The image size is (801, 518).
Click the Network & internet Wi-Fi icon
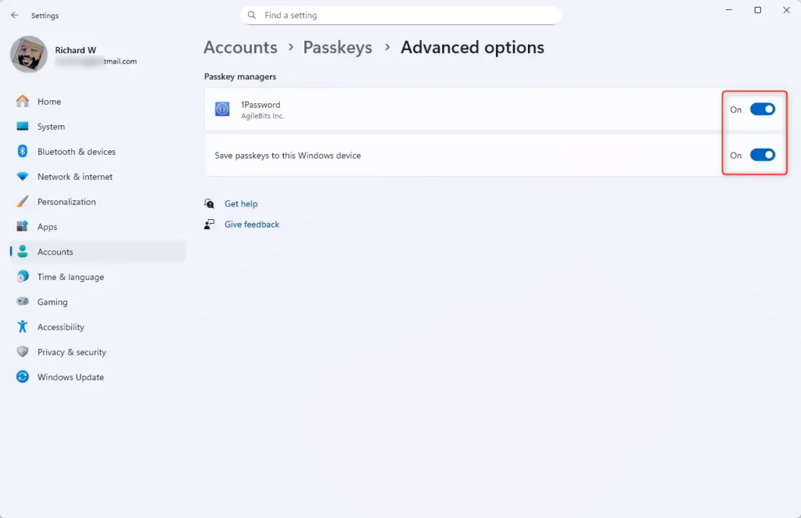(23, 177)
